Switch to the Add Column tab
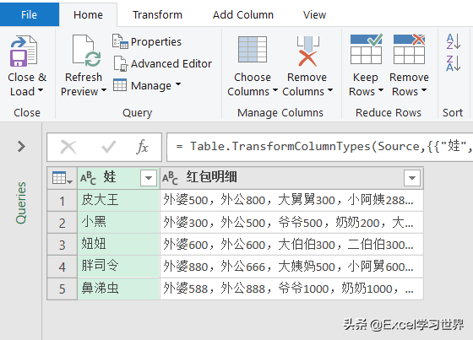473x340 pixels. point(243,14)
